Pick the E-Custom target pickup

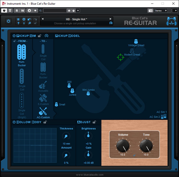point(43,98)
